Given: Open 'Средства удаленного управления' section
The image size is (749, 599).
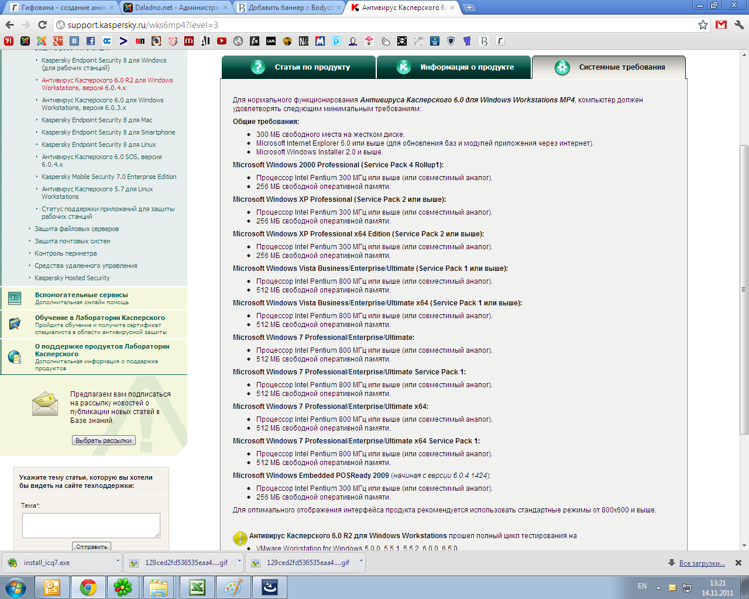Looking at the screenshot, I should [85, 266].
